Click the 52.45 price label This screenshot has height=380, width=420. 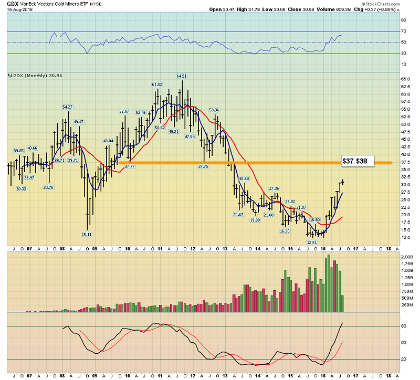(x=141, y=113)
